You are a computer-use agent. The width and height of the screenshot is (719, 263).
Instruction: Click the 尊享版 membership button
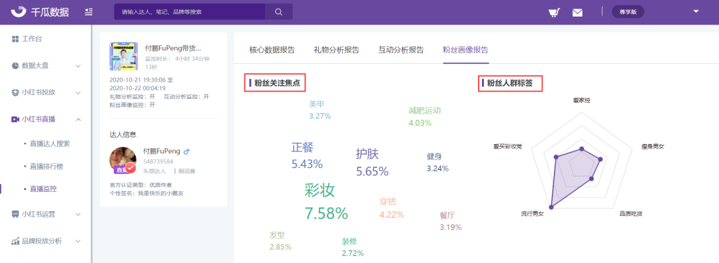point(628,12)
